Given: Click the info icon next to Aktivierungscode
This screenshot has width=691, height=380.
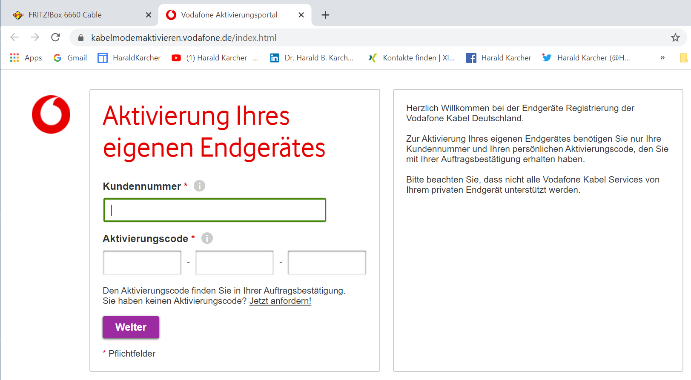Looking at the screenshot, I should tap(207, 238).
